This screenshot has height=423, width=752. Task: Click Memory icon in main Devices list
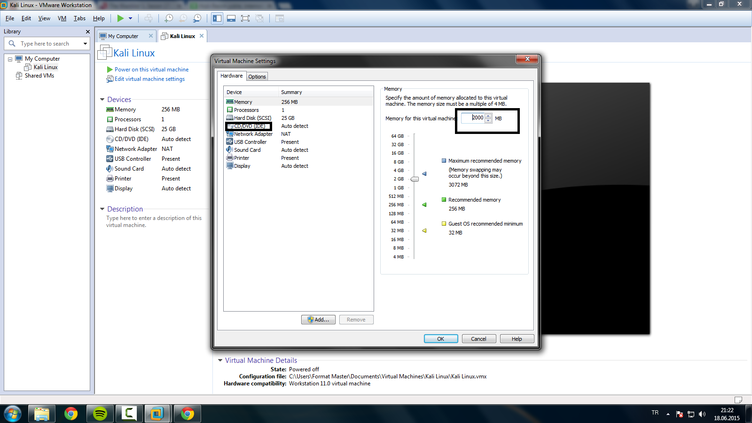click(x=110, y=110)
